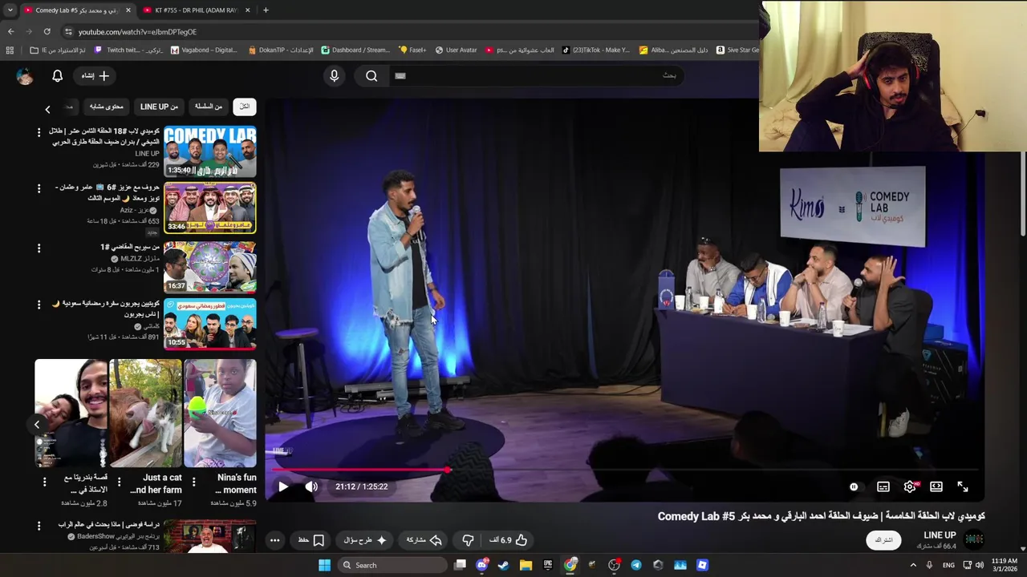Open options menu for Comedy Lab #18 video
This screenshot has width=1027, height=577.
(39, 131)
